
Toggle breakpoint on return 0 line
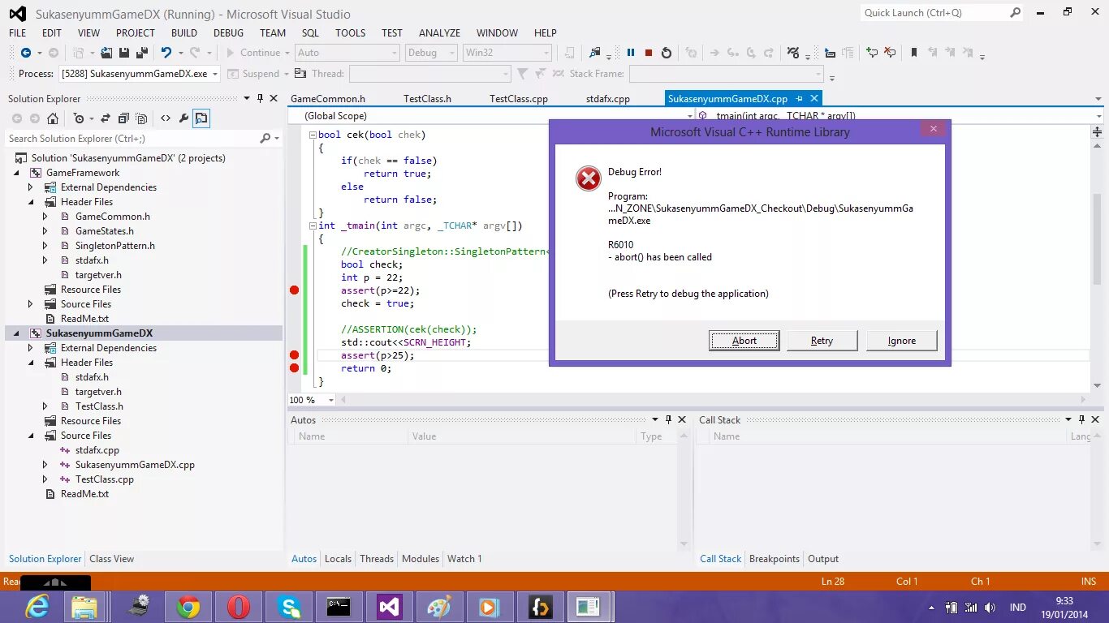pyautogui.click(x=295, y=368)
